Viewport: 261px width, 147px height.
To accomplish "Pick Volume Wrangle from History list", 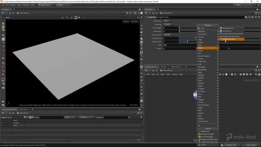I will pyautogui.click(x=208, y=137).
